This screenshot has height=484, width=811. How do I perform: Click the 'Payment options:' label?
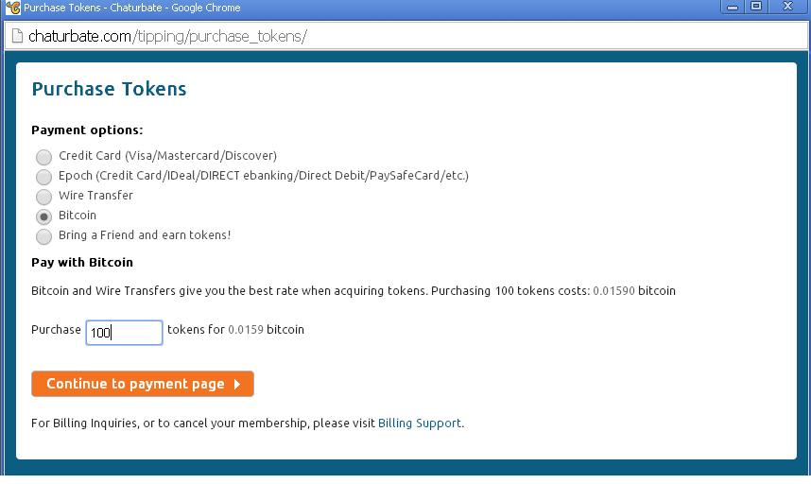(x=87, y=130)
